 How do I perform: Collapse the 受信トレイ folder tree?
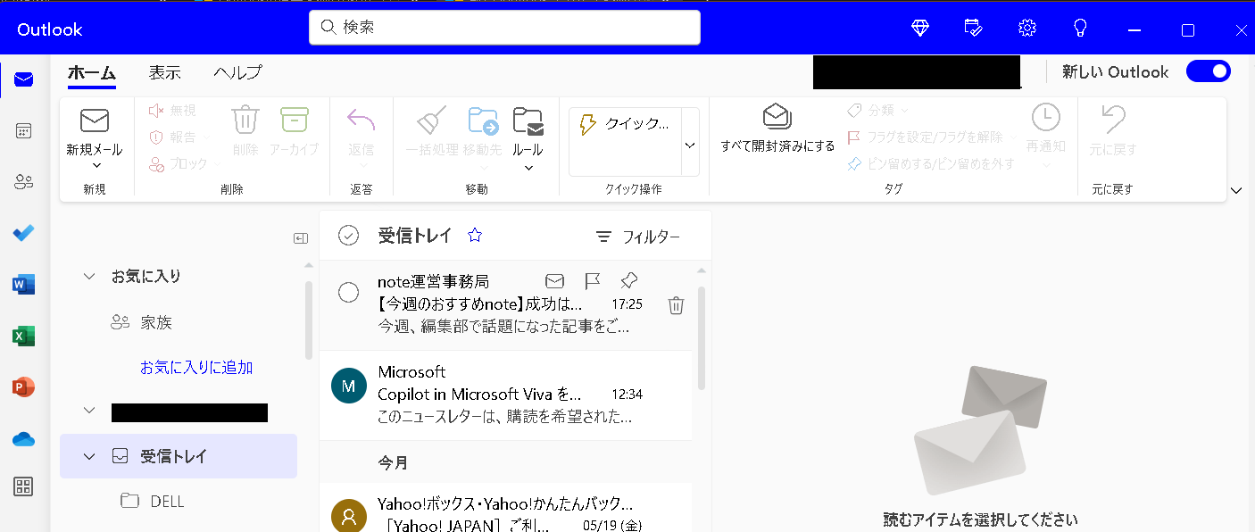tap(89, 457)
